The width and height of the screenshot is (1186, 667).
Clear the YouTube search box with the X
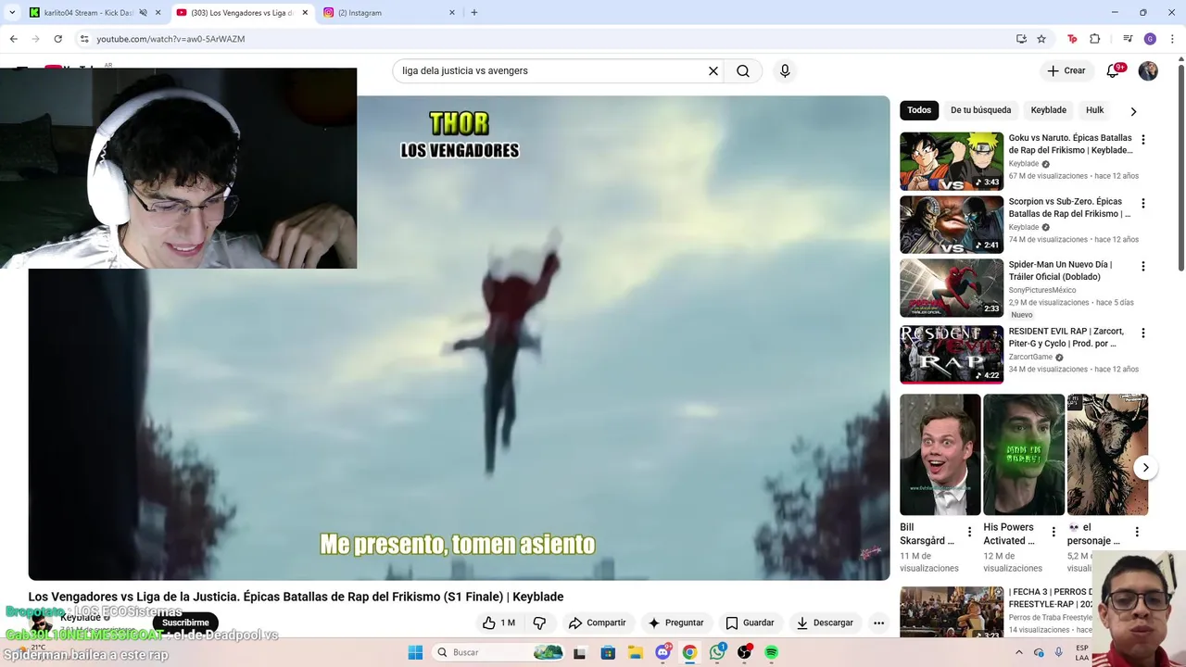coord(713,71)
